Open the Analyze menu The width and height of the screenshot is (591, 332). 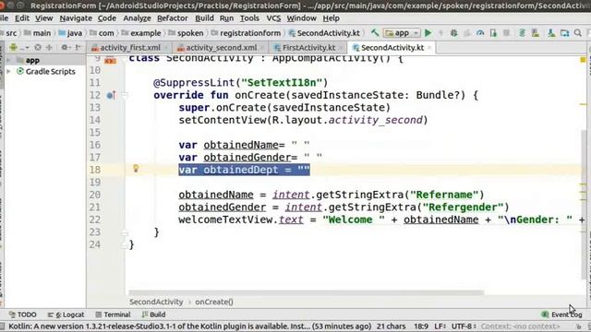click(x=137, y=18)
